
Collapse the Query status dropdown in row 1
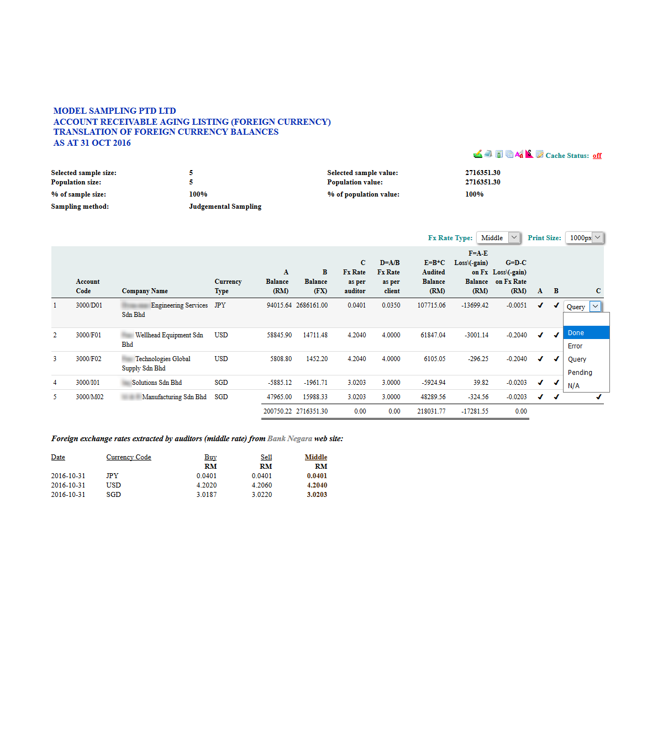coord(595,307)
